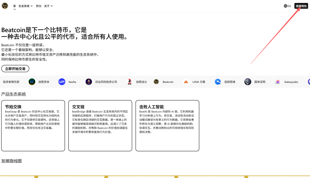
Task: Click the 加密战士 helmet logo icon
Action: click(130, 82)
